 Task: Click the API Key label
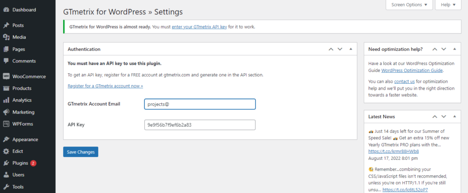pos(76,125)
